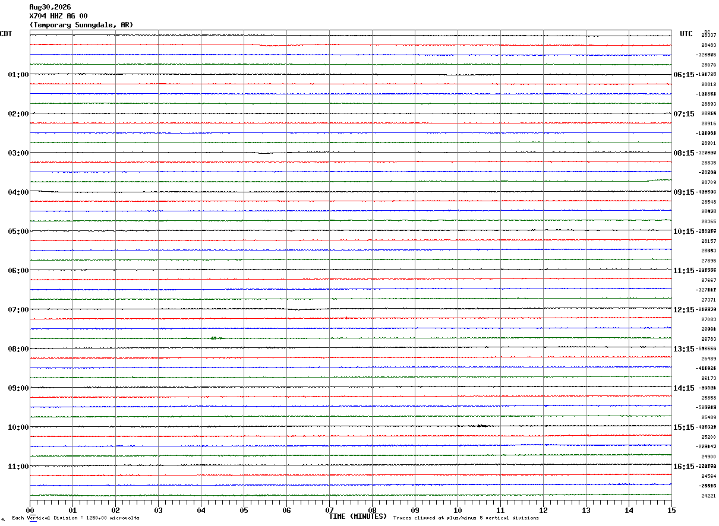Viewport: 719px width, 526px height.
Task: Click the Each Vertical Division scale note
Action: [x=75, y=518]
